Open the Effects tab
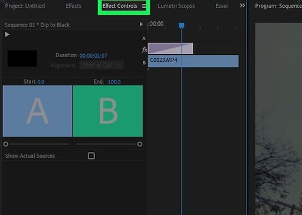The image size is (302, 215). tap(74, 6)
